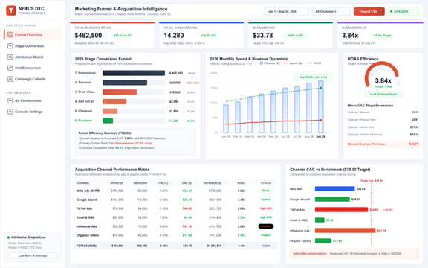Viewport: 428px width, 268px height.
Task: Click the Action Recommendation banner
Action: click(354, 254)
